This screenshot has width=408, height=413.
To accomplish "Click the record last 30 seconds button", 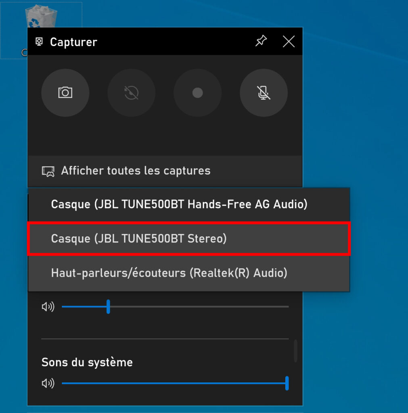I will 131,93.
